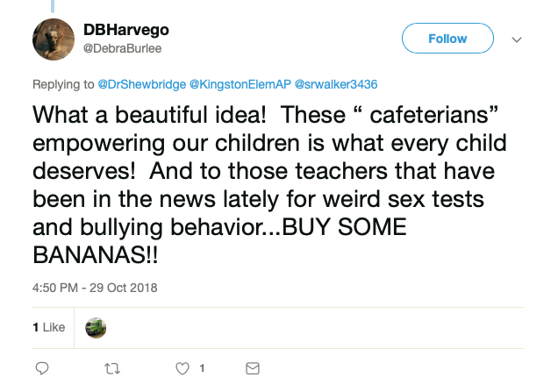558x392 pixels.
Task: Visit the @KingstonElemAP mention link
Action: point(240,84)
